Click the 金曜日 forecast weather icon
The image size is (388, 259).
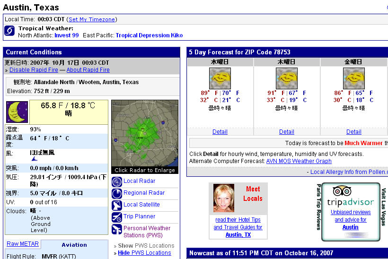click(354, 78)
